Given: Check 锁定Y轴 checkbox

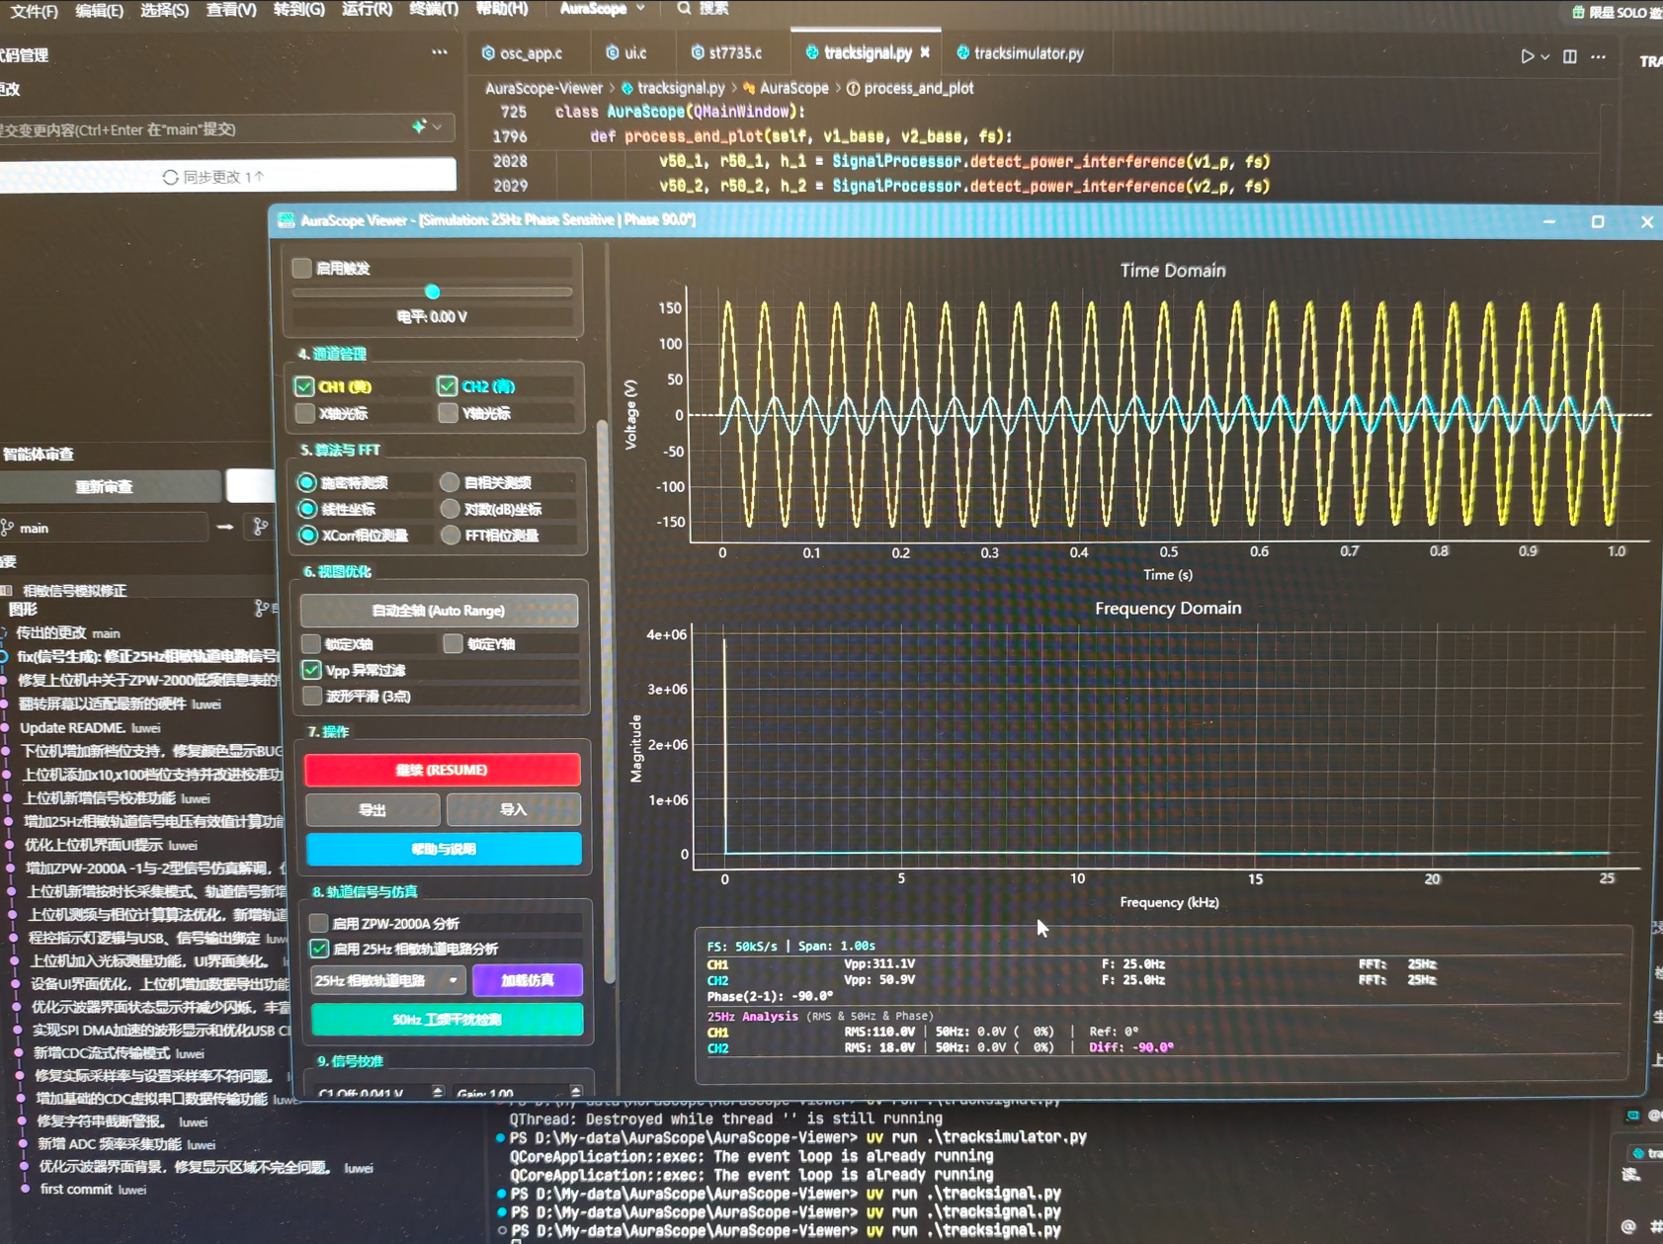Looking at the screenshot, I should 453,644.
